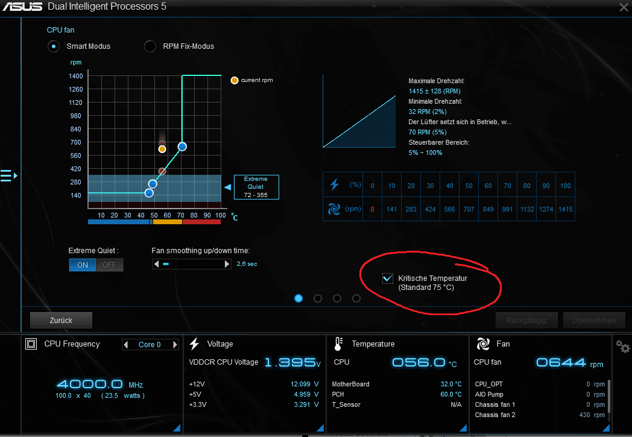
Task: Click the Extreme Quiet 72 - 355 label
Action: click(256, 187)
